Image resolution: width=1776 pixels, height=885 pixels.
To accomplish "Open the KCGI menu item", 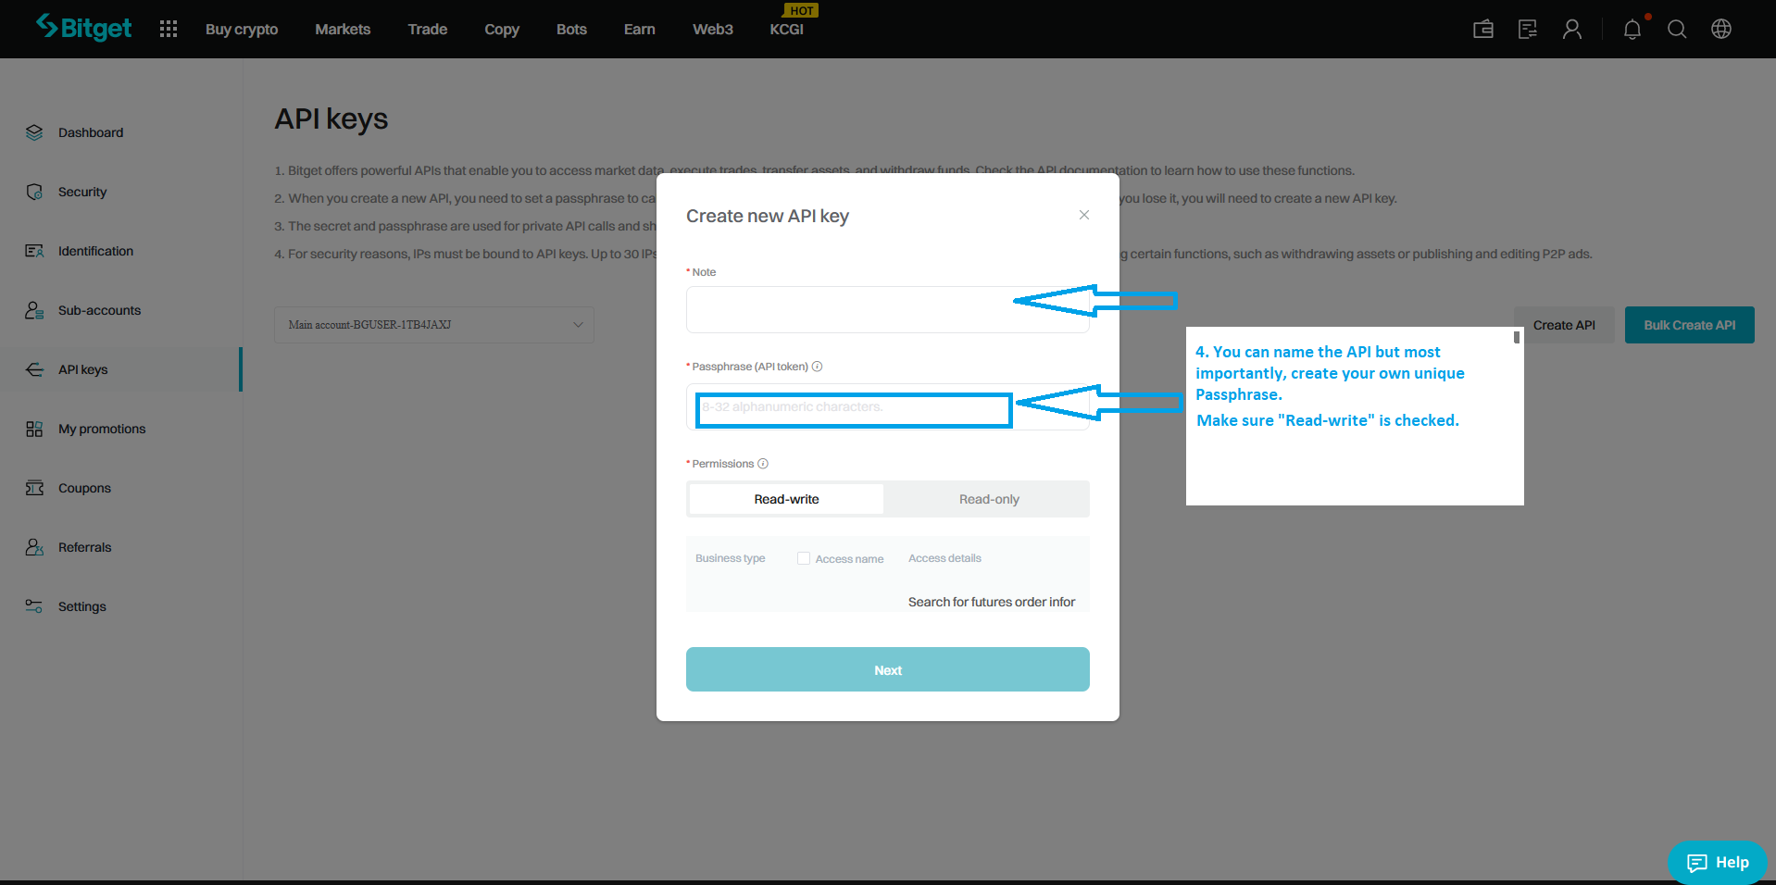I will (787, 29).
